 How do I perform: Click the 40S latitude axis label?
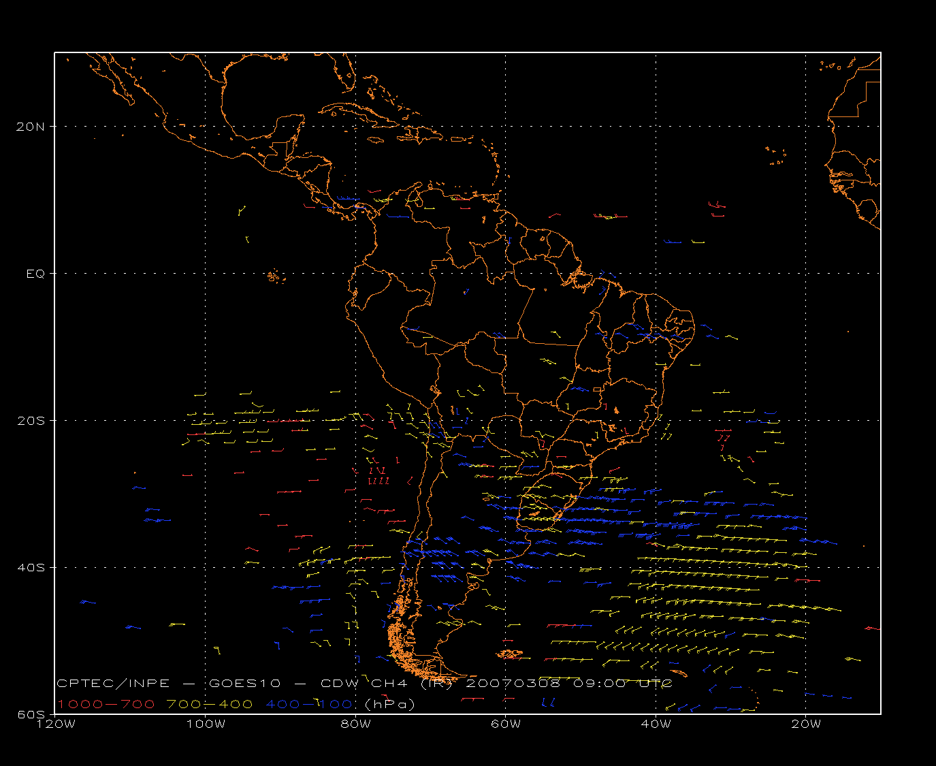30,568
